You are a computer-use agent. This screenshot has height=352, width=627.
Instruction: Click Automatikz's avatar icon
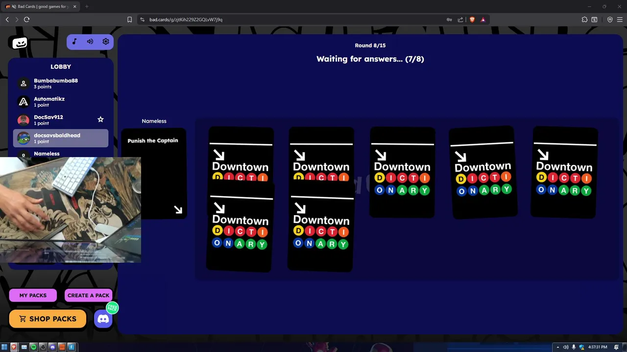(x=24, y=102)
